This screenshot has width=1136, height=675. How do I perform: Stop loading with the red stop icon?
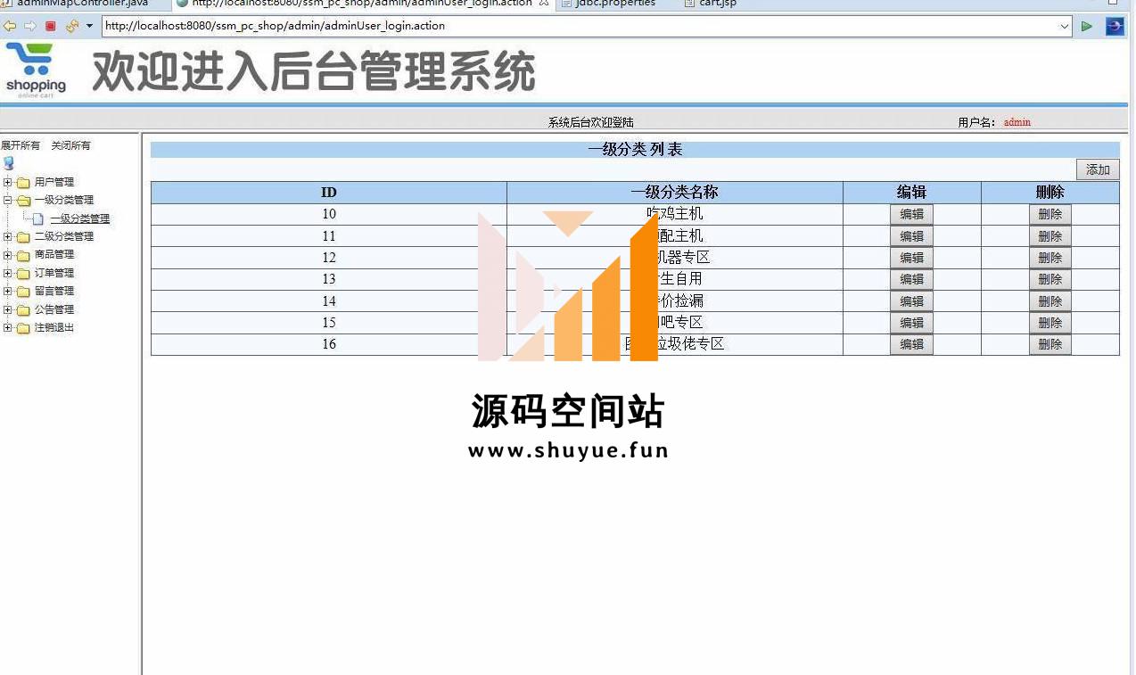(50, 26)
